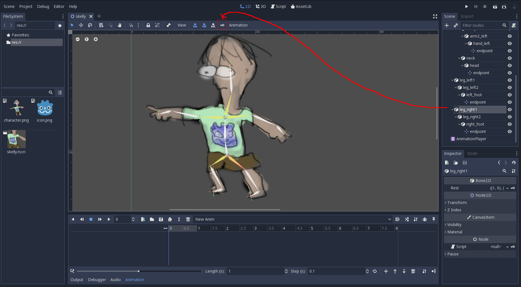
Task: Collapse the leg_right1 tree node
Action: click(452, 109)
